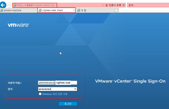Screen dimensions: 169x109
Task: Close the vSphere Web Client tab
Action: point(74,10)
